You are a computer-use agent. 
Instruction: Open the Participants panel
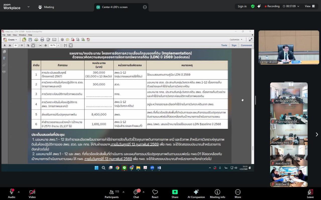(112, 193)
